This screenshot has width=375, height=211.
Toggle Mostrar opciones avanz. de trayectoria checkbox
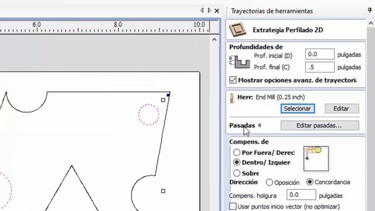tap(233, 80)
